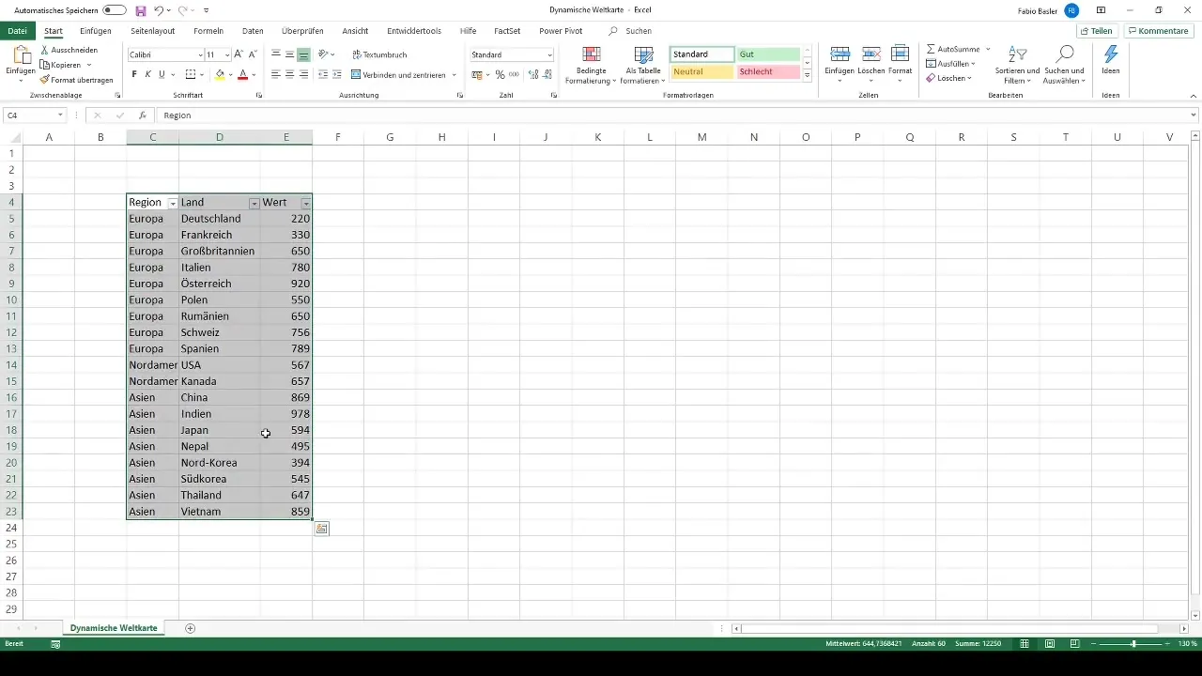This screenshot has width=1202, height=676.
Task: Click AutoSumme sigma icon
Action: point(931,49)
